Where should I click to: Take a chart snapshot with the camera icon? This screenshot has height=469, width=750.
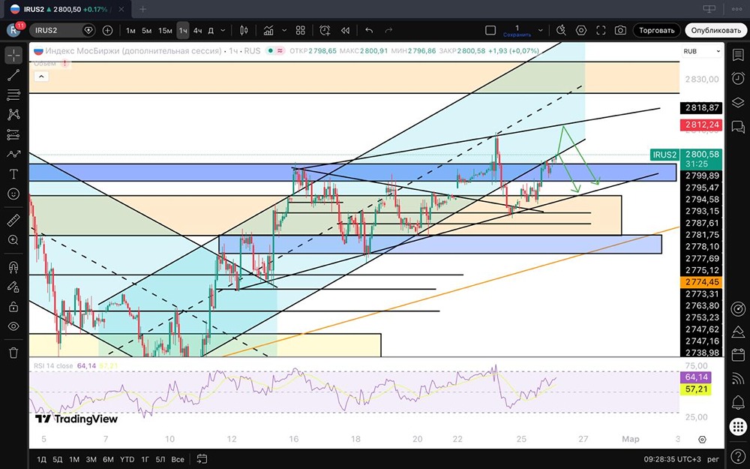click(620, 31)
